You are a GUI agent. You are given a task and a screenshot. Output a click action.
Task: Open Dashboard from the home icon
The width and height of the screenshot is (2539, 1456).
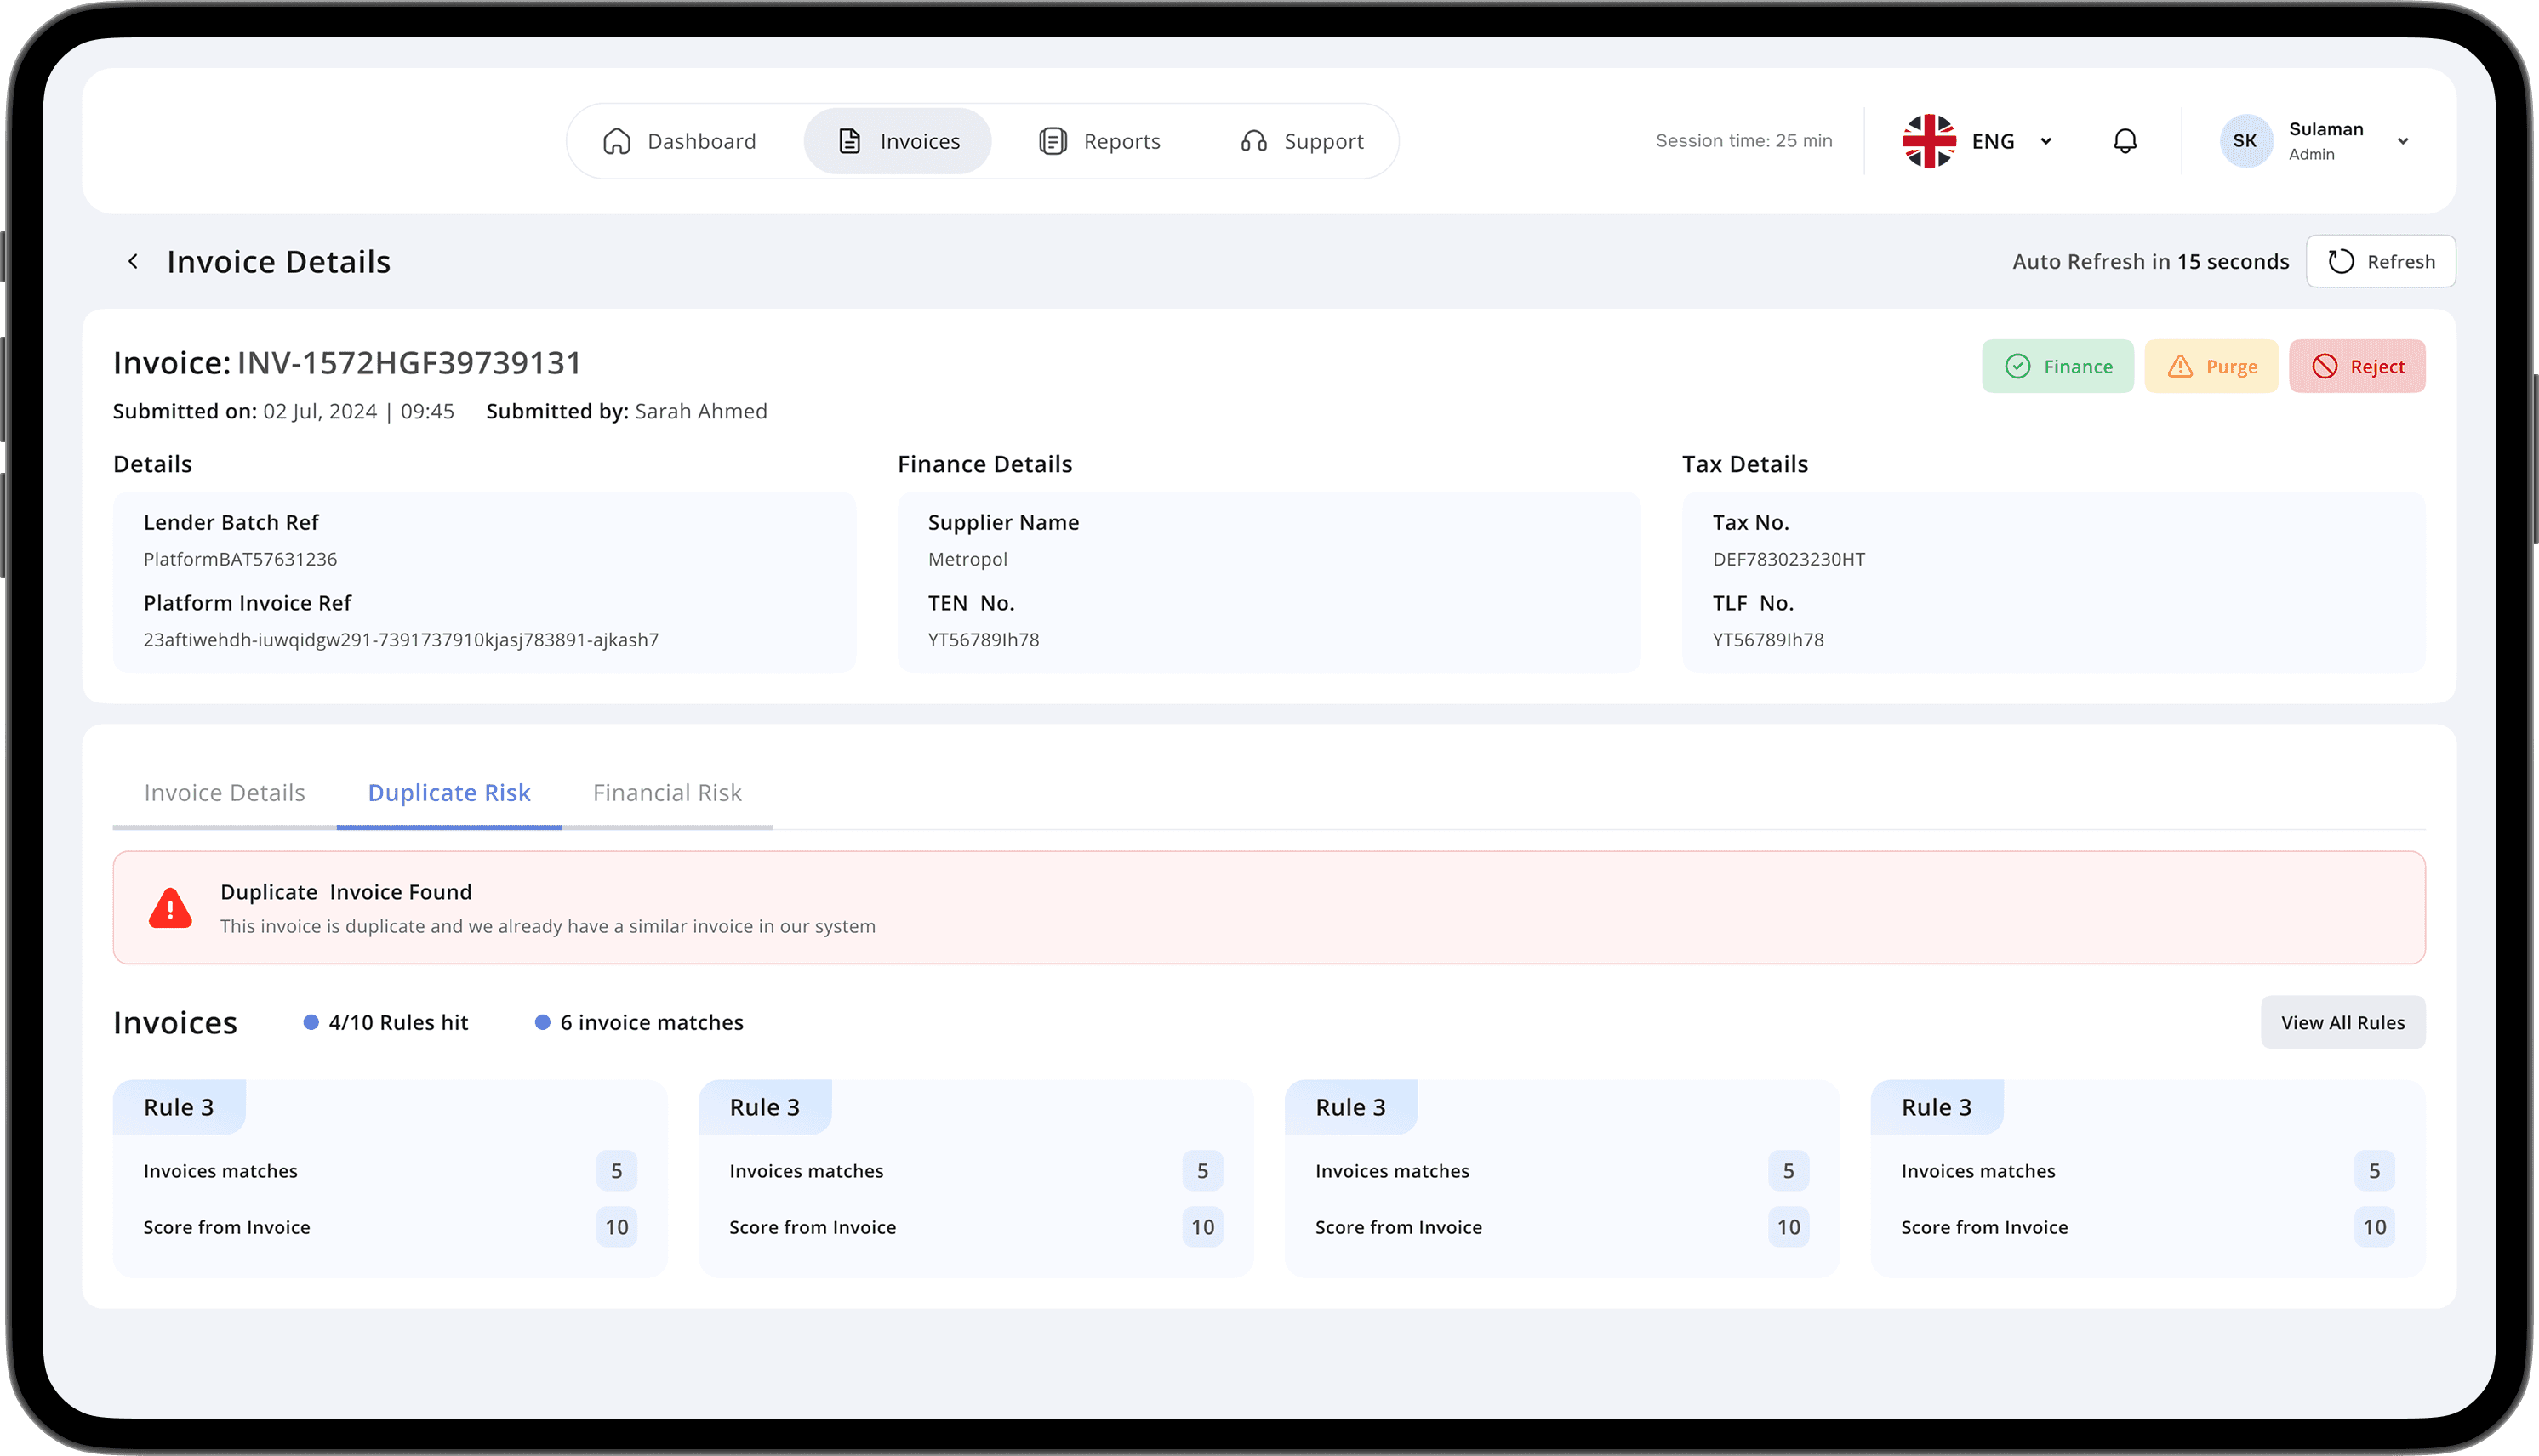(617, 141)
